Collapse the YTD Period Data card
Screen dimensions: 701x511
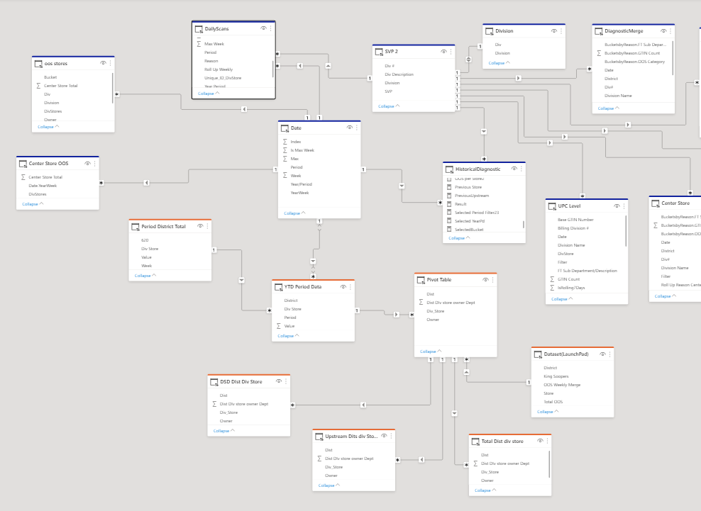(x=288, y=335)
